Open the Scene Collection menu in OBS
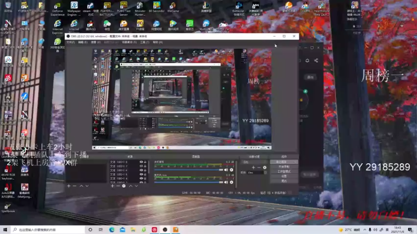417x234 pixels. (x=129, y=42)
